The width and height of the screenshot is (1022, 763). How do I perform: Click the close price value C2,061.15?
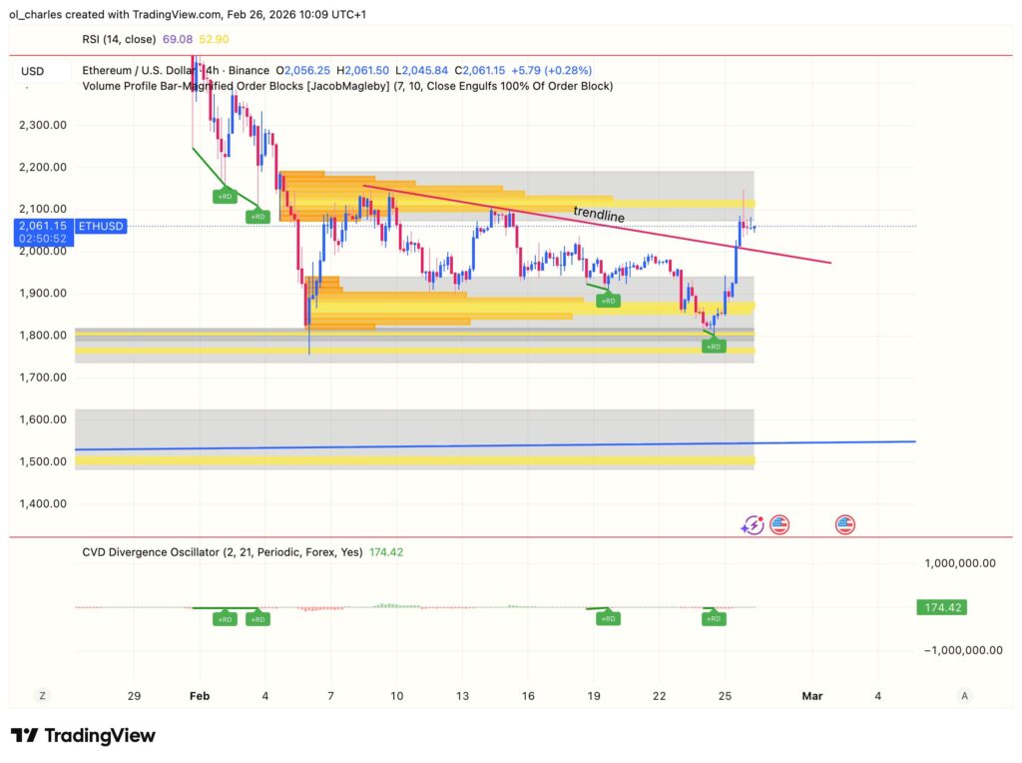click(x=478, y=71)
